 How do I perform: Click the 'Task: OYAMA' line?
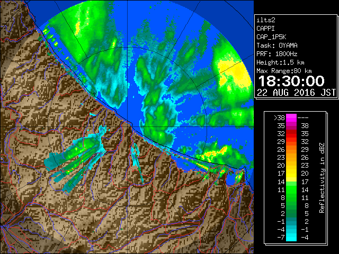[x=277, y=46]
